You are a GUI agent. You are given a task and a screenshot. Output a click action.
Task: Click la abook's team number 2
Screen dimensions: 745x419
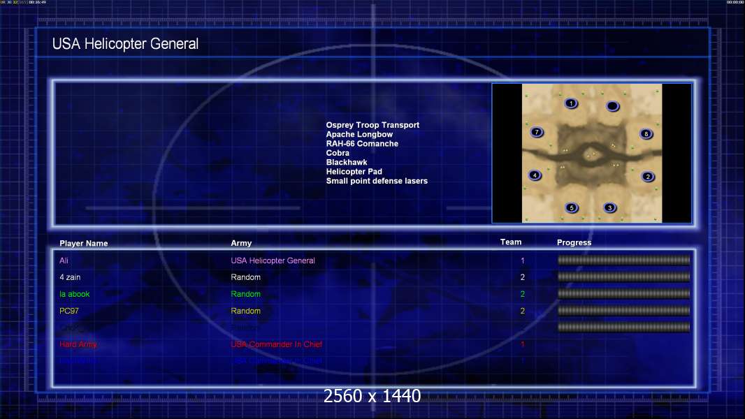point(523,294)
